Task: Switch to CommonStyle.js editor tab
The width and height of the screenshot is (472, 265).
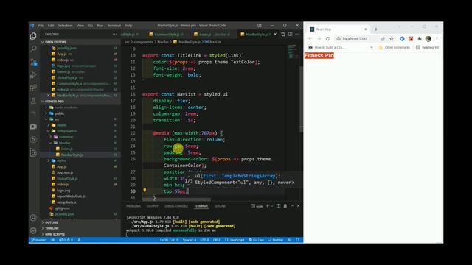Action: (167, 35)
